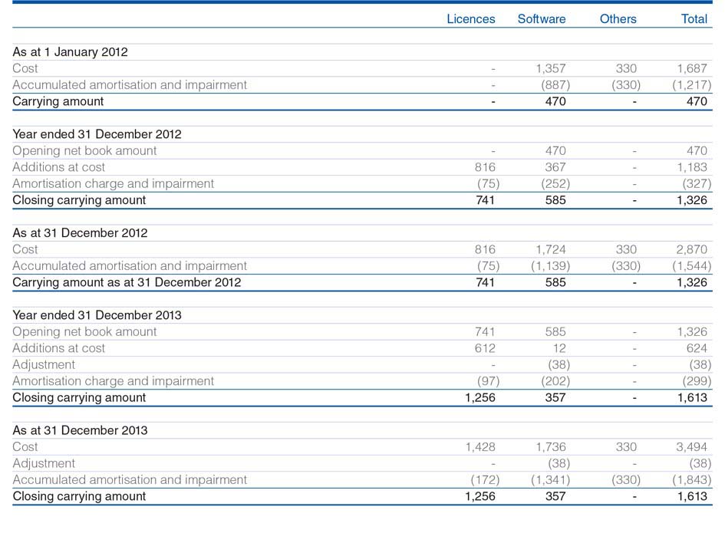
Task: Select 'Carrying amount' label under 1 January 2012
Action: click(x=58, y=102)
